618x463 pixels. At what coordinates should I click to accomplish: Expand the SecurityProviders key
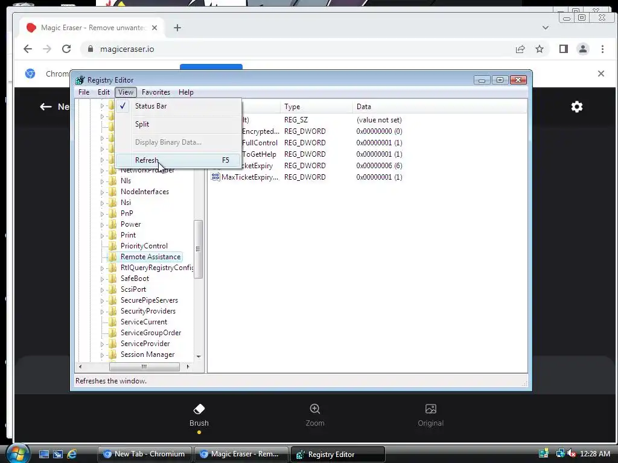102,312
